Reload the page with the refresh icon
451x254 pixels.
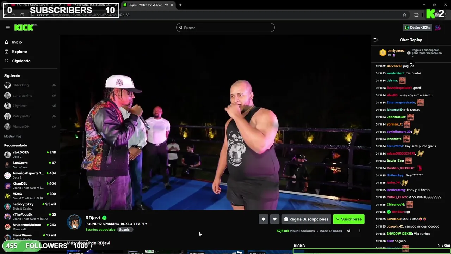pos(22,15)
